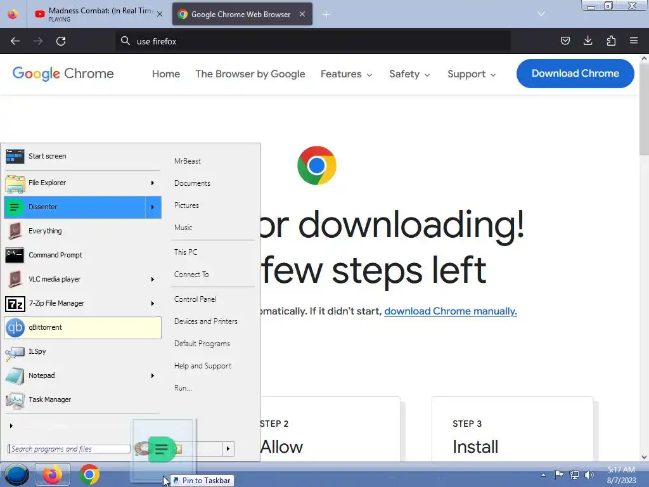Open Pictures from the start menu
Screen dimensions: 649x487
point(186,205)
